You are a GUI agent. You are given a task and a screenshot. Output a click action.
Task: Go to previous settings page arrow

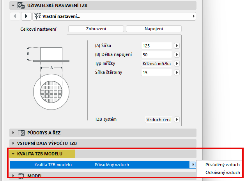(15, 16)
